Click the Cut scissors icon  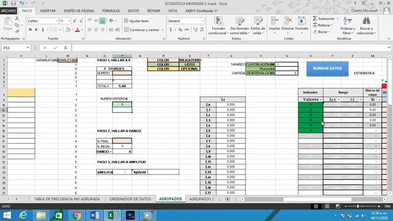click(x=17, y=18)
